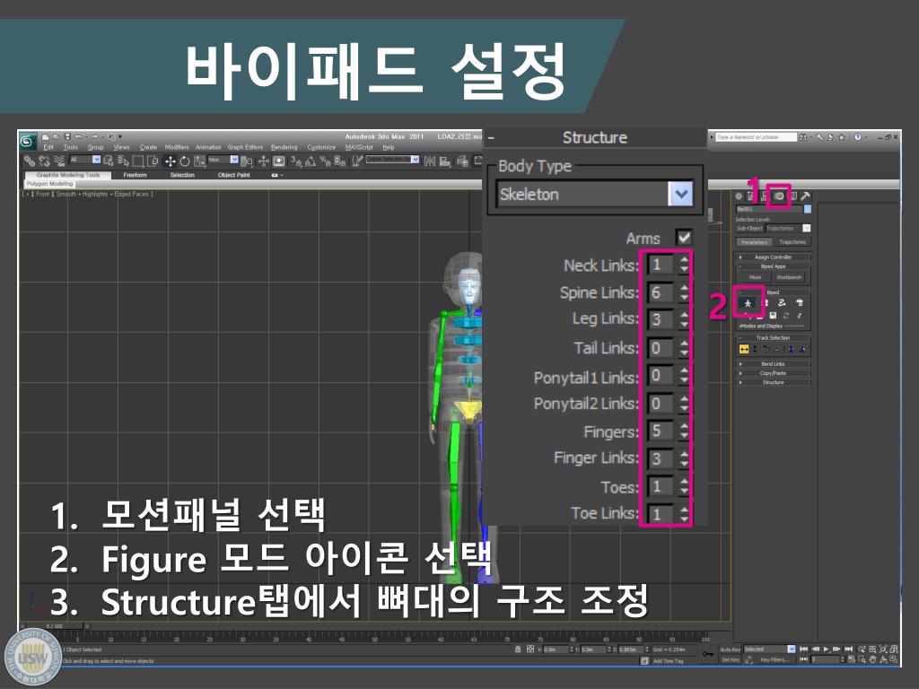This screenshot has height=689, width=919.
Task: Toggle Auto Key animation mode
Action: pyautogui.click(x=731, y=650)
